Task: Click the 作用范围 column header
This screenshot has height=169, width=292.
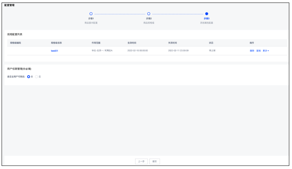Action: pyautogui.click(x=96, y=43)
